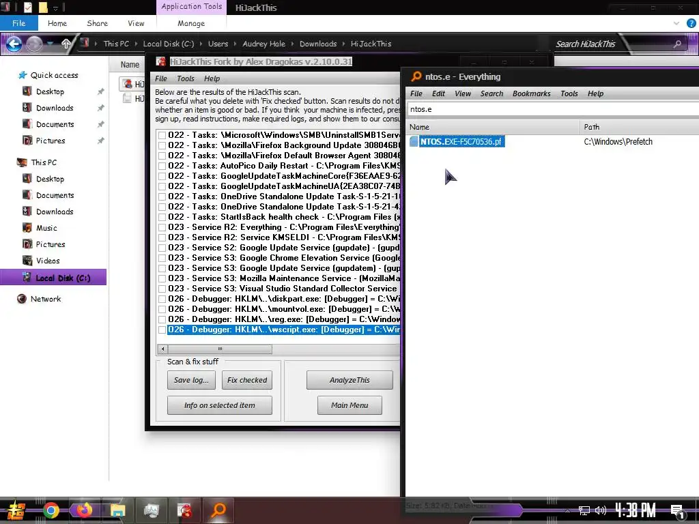Launch Google Chrome from taskbar
Screen dimensions: 699x524
pos(51,510)
